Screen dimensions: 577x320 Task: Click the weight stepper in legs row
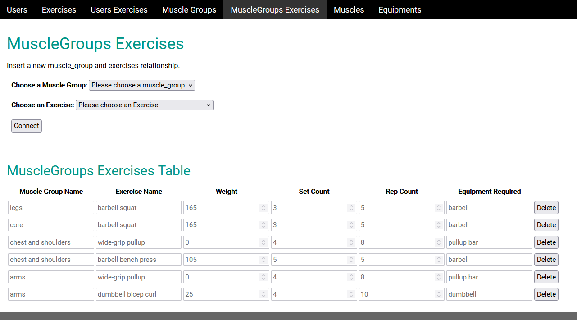coord(264,208)
